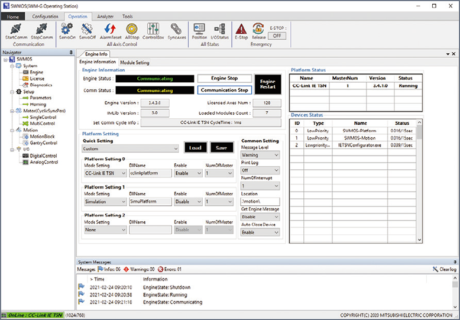The image size is (460, 320).
Task: Toggle the Warnings message filter
Action: coord(139,269)
